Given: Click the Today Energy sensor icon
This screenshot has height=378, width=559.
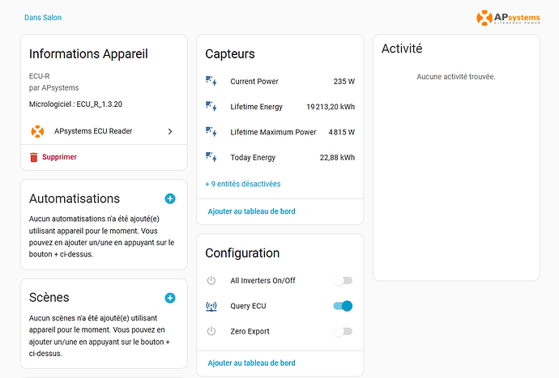Looking at the screenshot, I should click(x=211, y=157).
